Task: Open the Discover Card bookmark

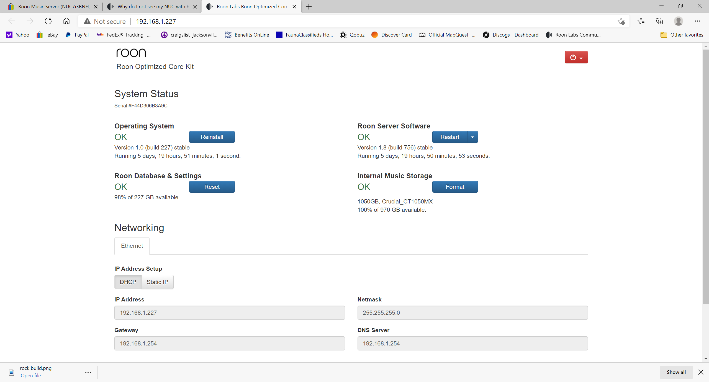Action: [x=392, y=35]
